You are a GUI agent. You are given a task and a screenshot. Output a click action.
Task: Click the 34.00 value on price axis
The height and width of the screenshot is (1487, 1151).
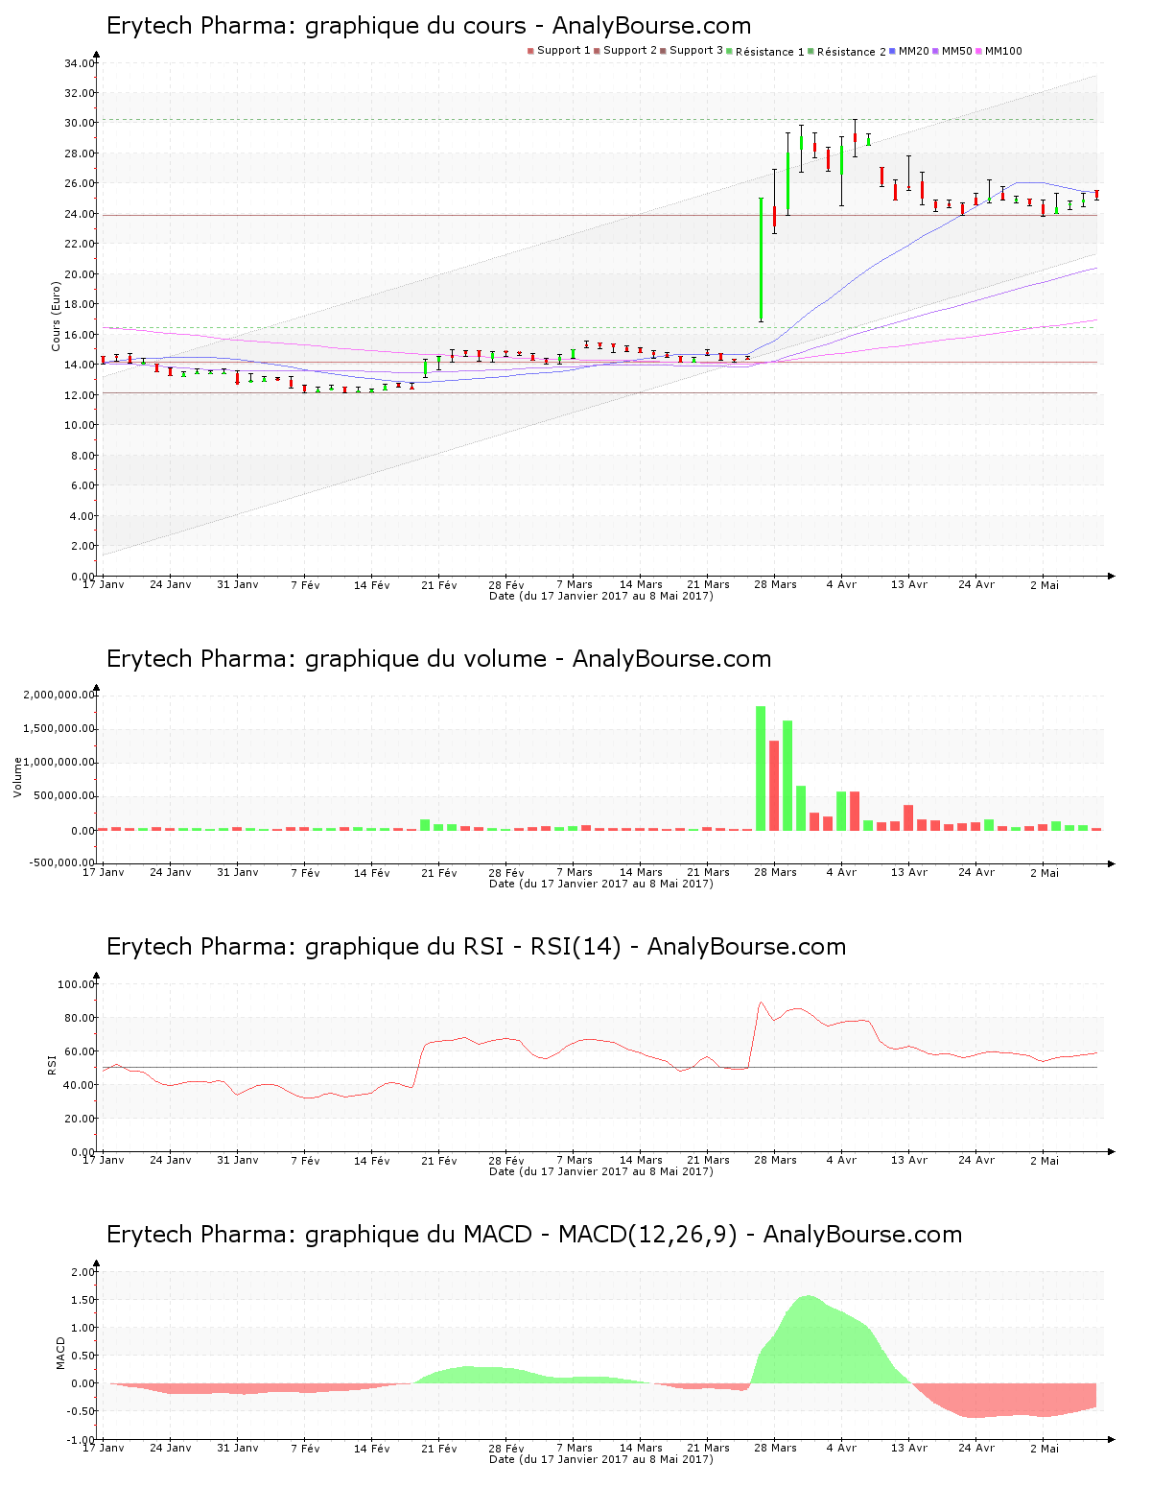(79, 63)
